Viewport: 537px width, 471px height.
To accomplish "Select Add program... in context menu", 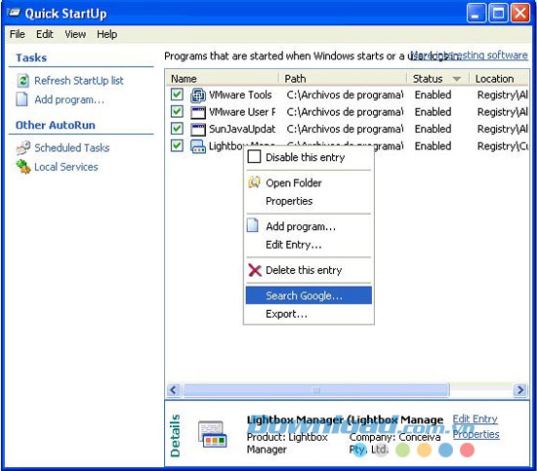I will tap(309, 226).
